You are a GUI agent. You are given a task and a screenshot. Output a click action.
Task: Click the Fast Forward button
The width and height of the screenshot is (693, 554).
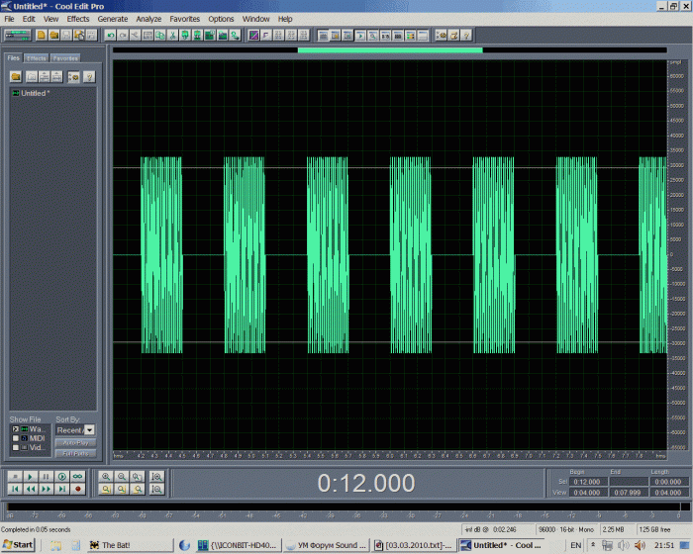coord(46,489)
